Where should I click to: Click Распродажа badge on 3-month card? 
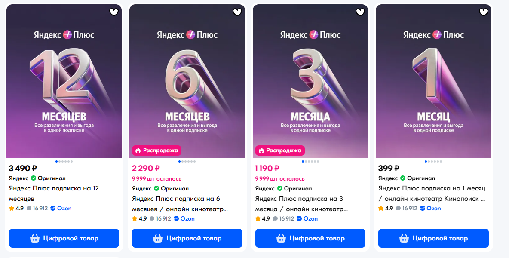click(x=280, y=150)
